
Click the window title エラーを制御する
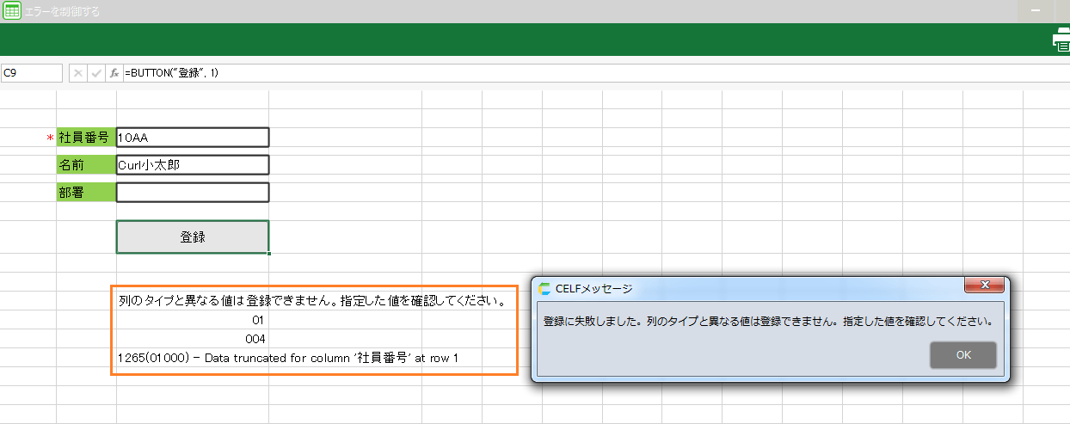62,11
